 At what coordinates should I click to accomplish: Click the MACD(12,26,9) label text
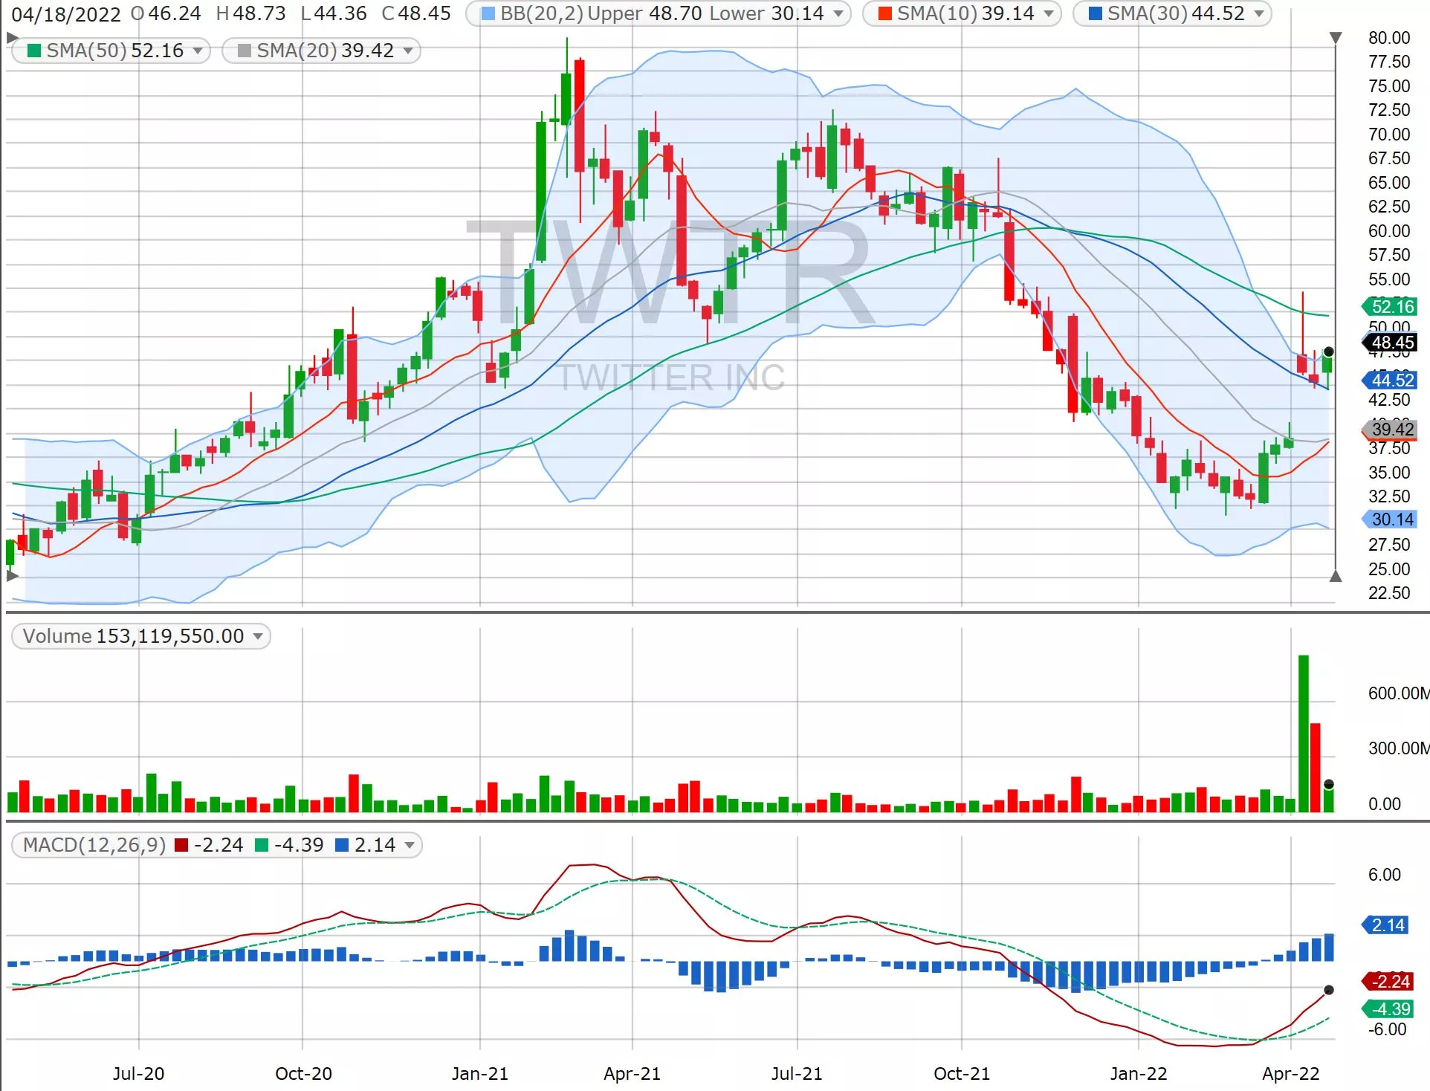94,845
